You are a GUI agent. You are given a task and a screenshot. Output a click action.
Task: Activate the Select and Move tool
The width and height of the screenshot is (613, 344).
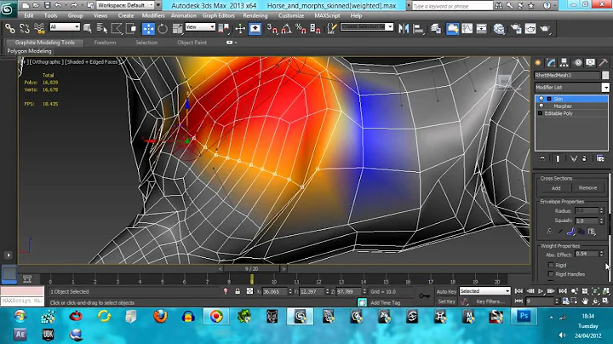pos(148,28)
